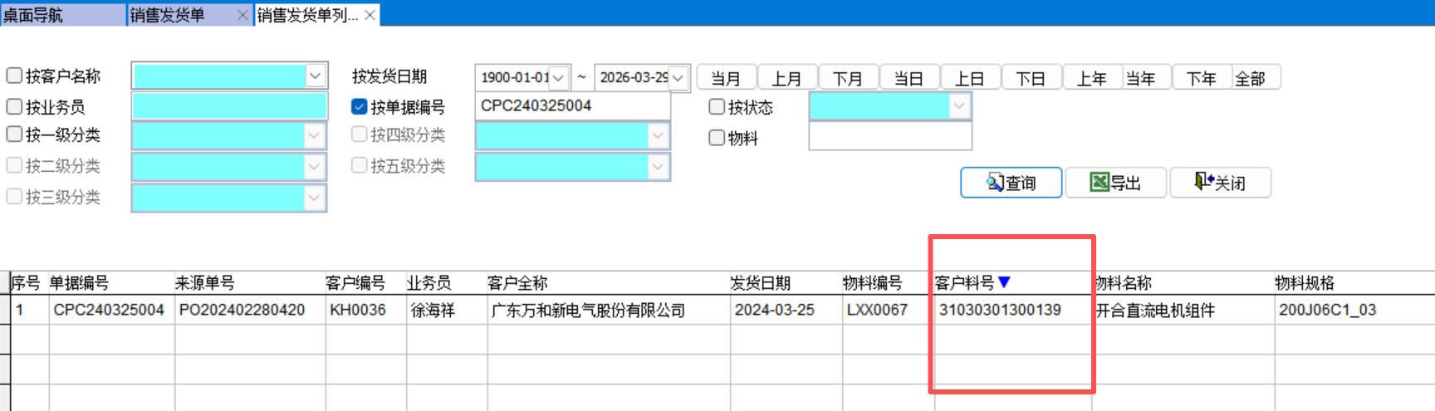
Task: Click the 关闭 exit button
Action: pos(1219,183)
